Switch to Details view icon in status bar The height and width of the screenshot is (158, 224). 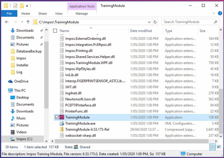(212, 147)
